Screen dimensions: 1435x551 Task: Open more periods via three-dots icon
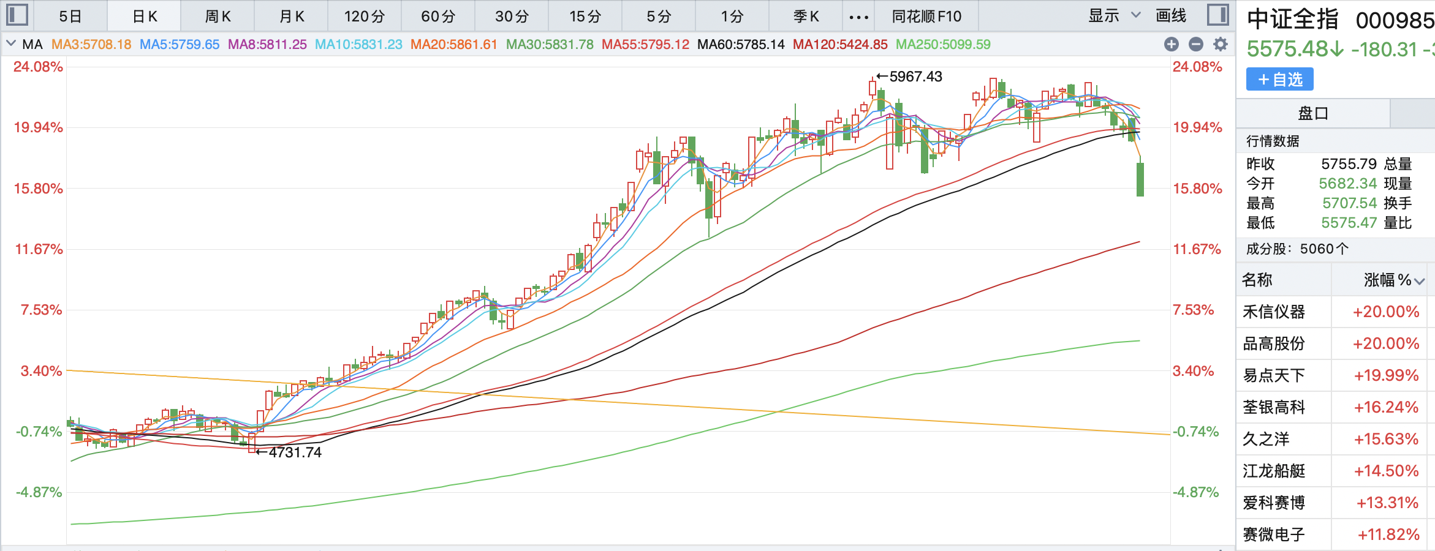coord(858,17)
